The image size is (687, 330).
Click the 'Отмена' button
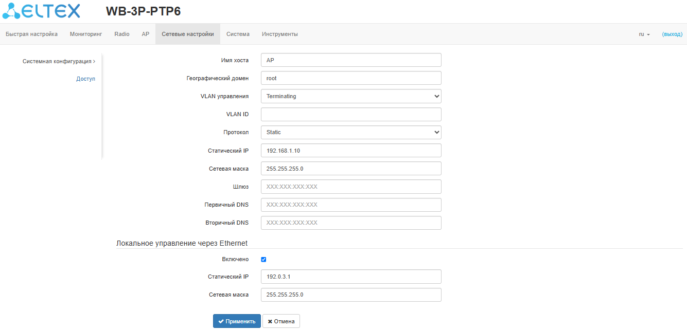pyautogui.click(x=281, y=321)
